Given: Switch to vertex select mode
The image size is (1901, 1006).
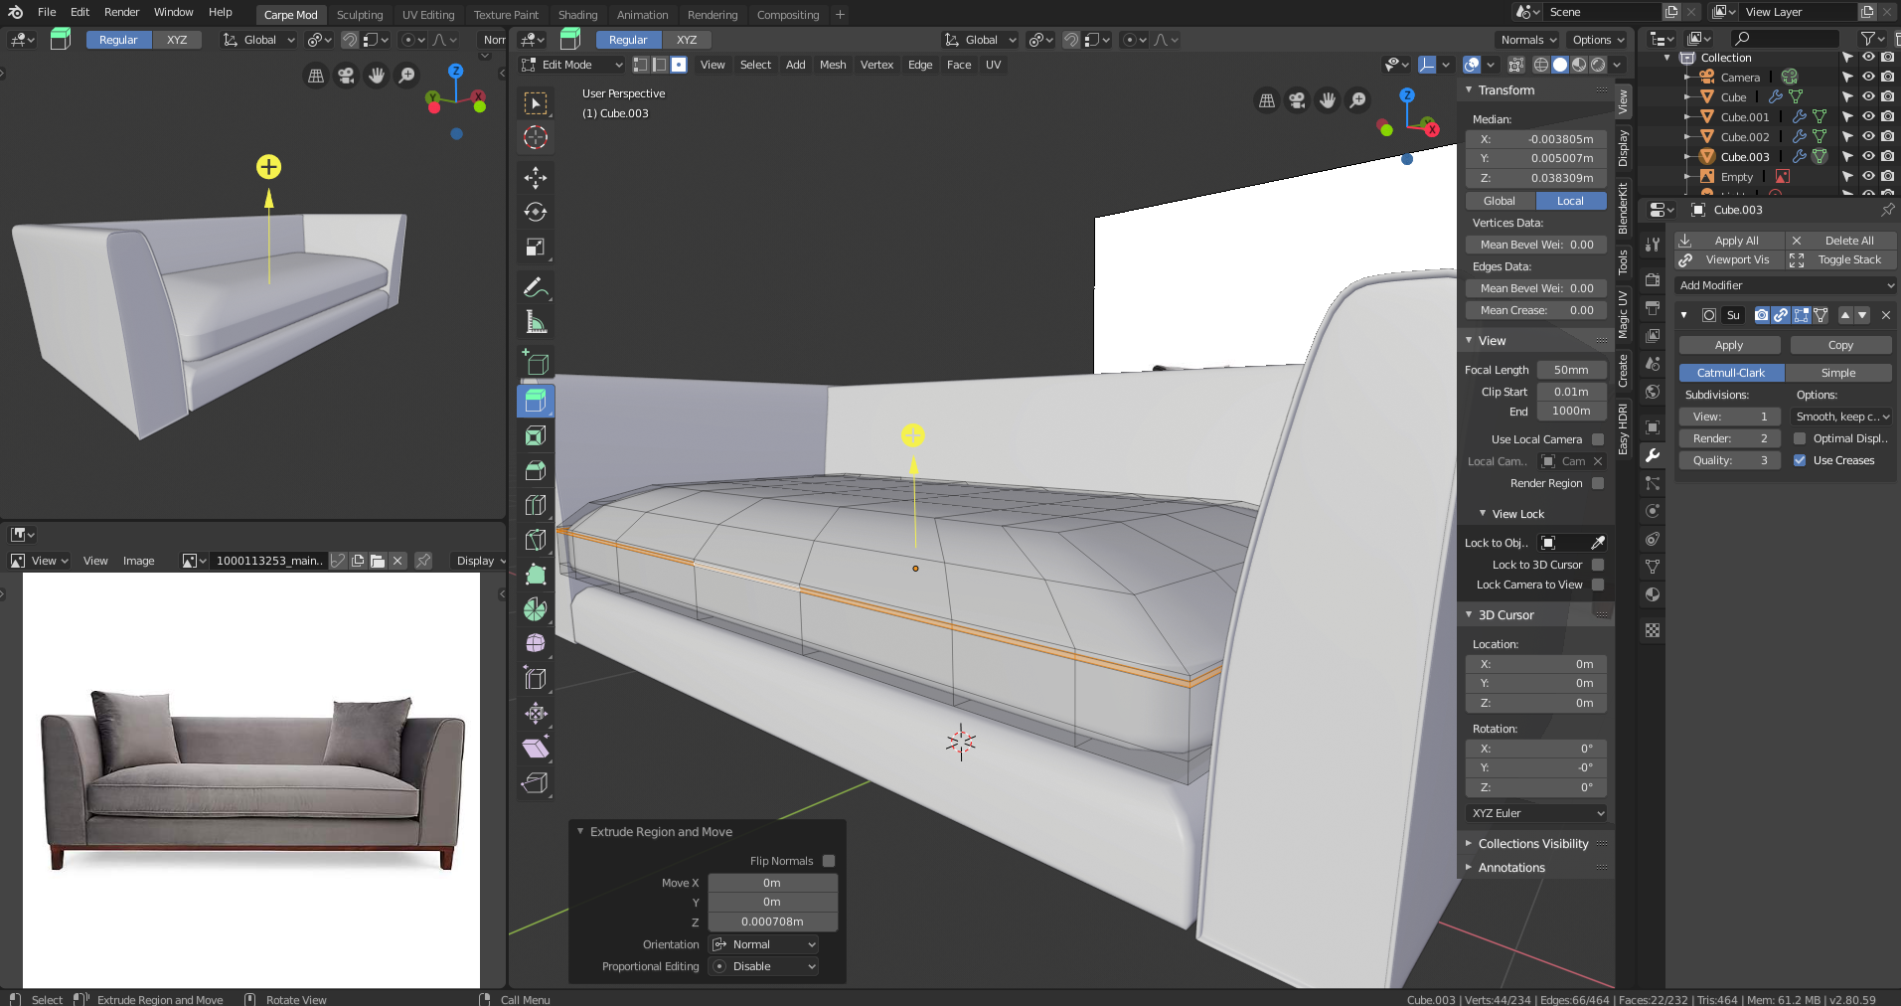Looking at the screenshot, I should [641, 65].
